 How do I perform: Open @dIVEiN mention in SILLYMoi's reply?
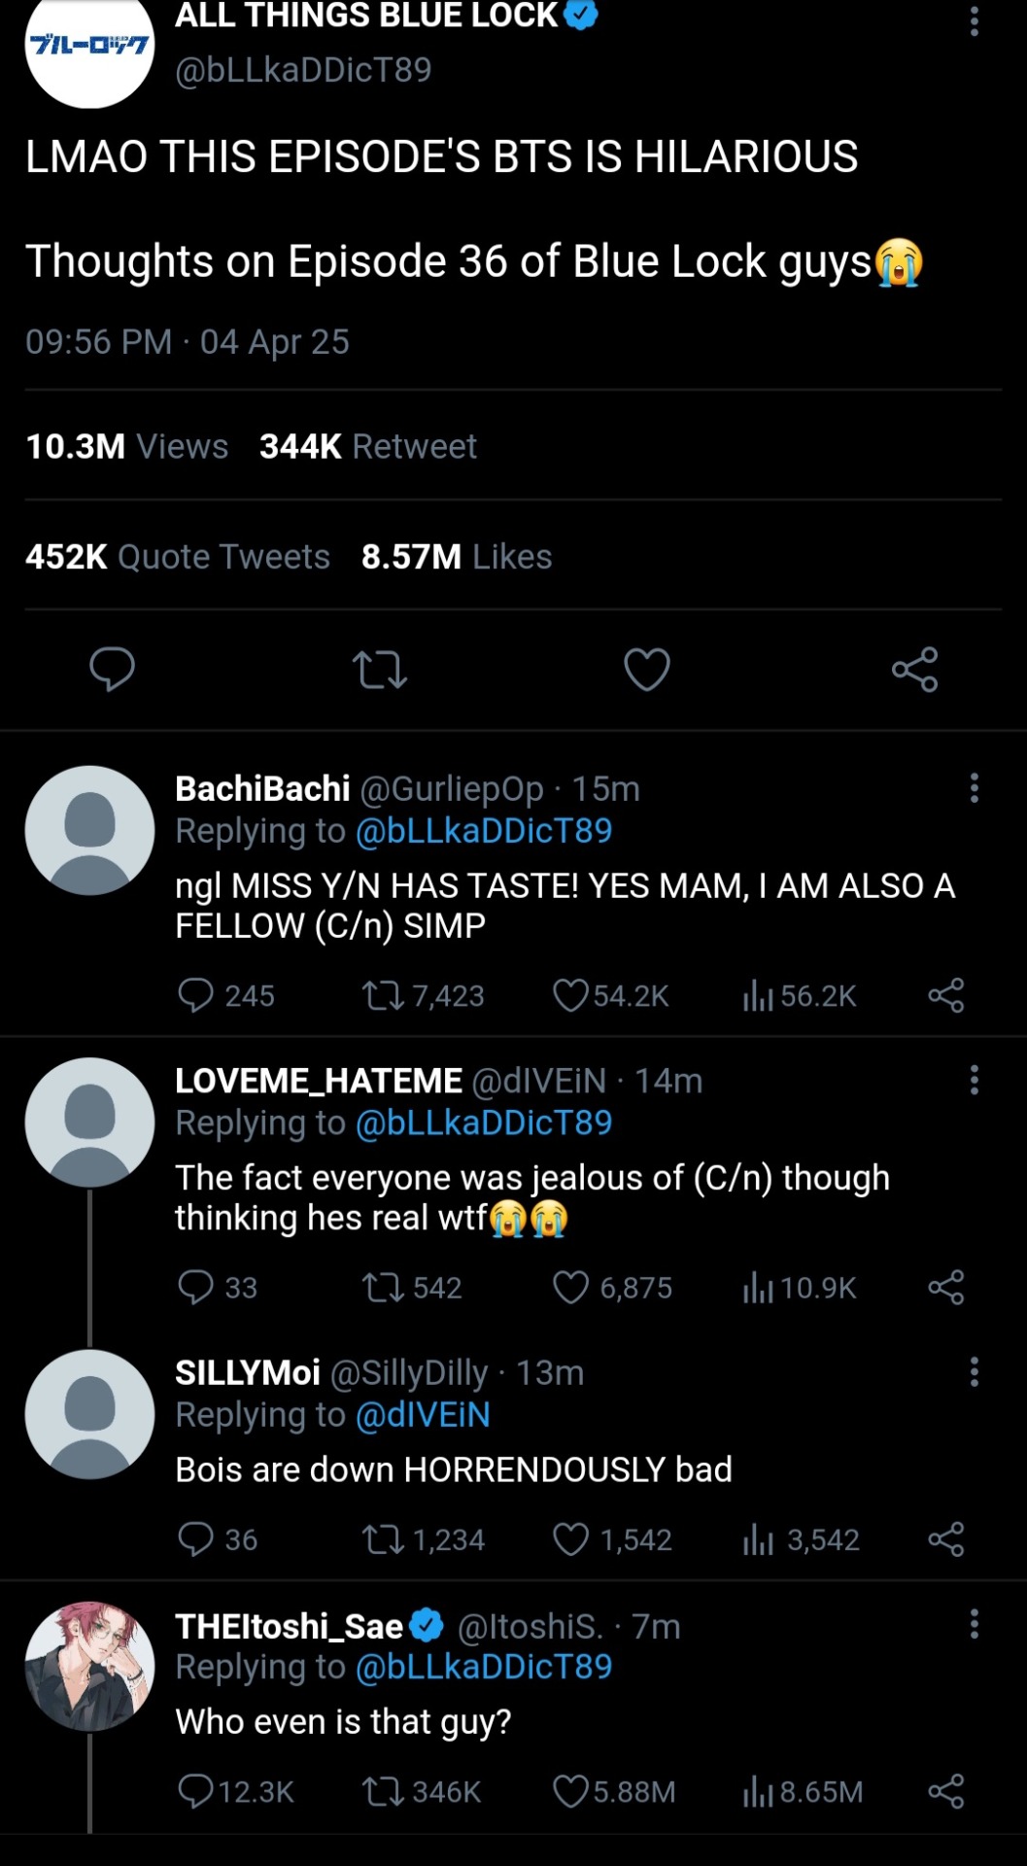tap(423, 1415)
